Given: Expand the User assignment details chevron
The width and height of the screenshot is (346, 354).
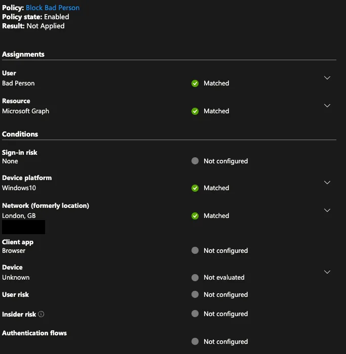Looking at the screenshot, I should click(x=327, y=78).
